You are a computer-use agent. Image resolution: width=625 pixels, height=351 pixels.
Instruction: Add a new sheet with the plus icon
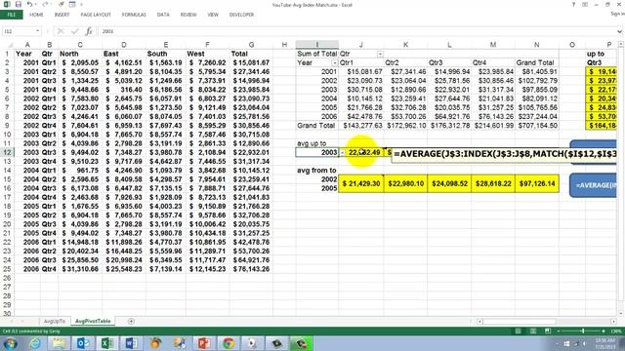(x=131, y=321)
